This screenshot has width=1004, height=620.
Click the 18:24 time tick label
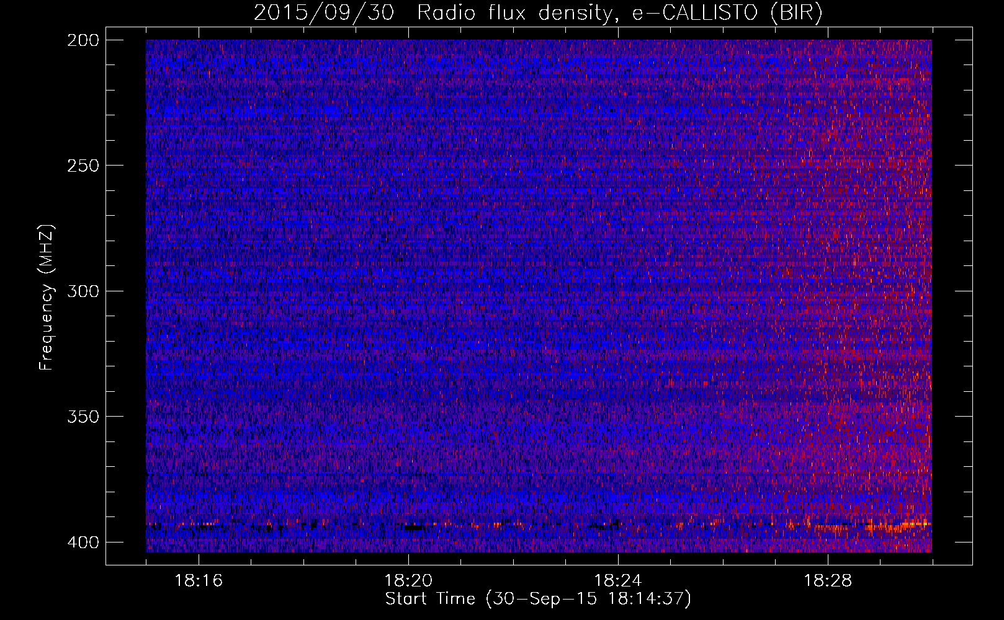[x=618, y=581]
